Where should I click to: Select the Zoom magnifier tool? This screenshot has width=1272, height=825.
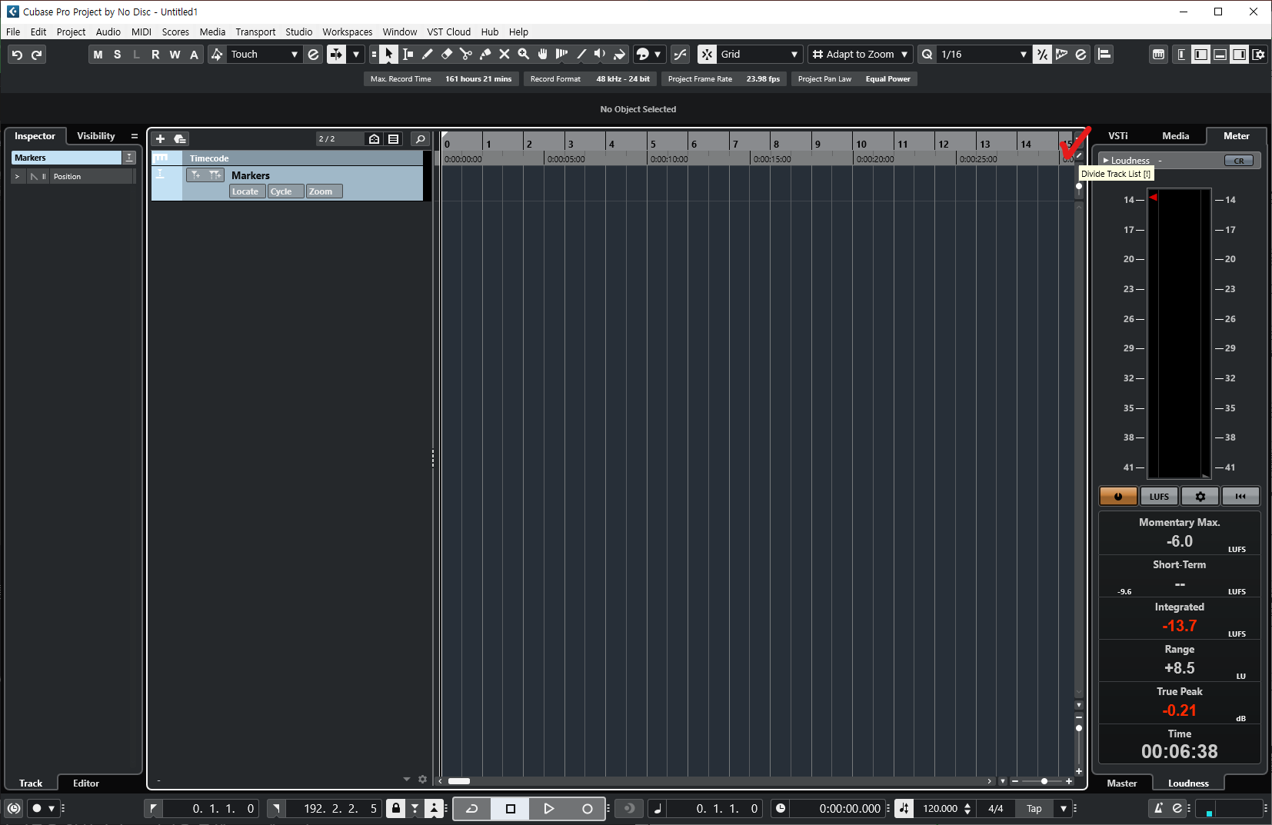524,55
